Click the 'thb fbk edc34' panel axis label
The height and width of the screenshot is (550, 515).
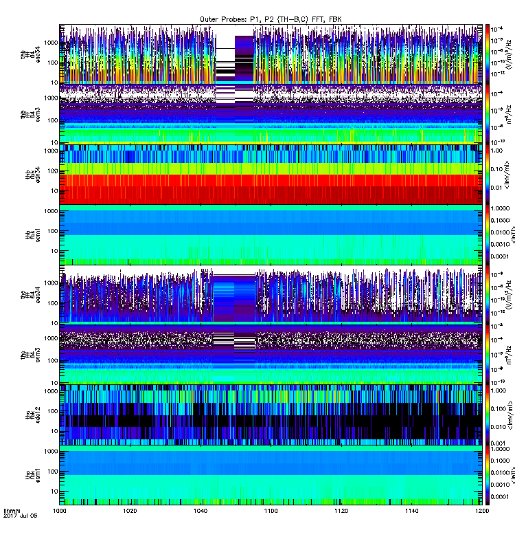click(32, 175)
